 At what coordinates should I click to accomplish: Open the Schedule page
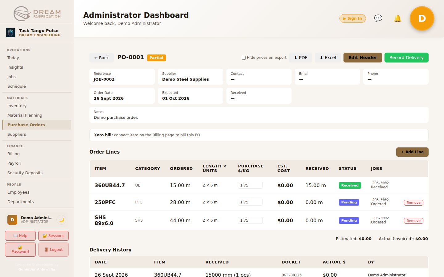point(37,86)
